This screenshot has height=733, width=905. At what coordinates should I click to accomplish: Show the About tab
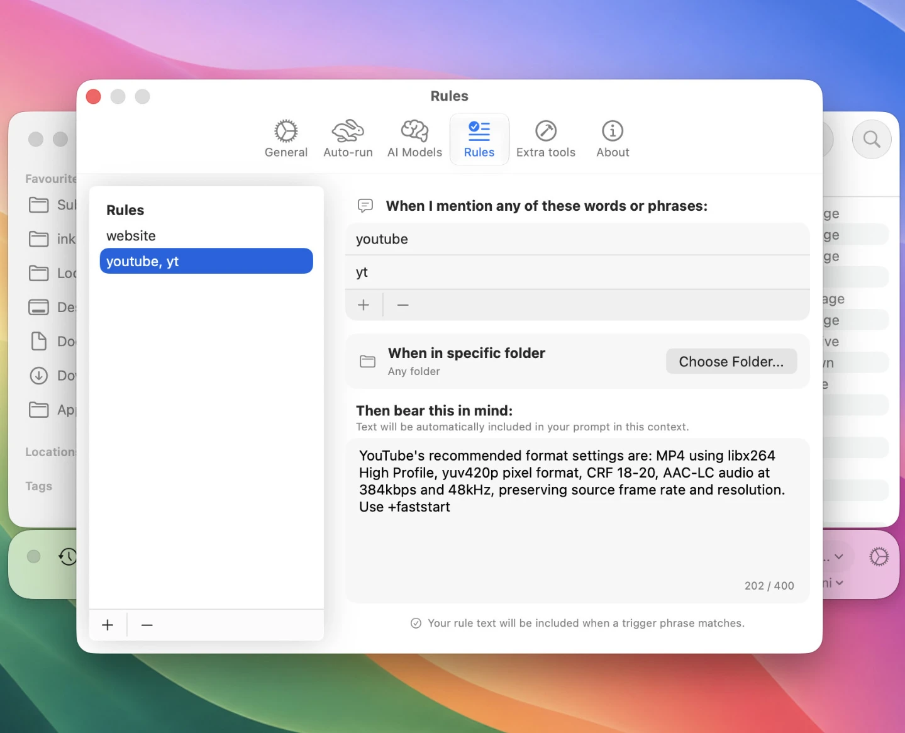613,139
